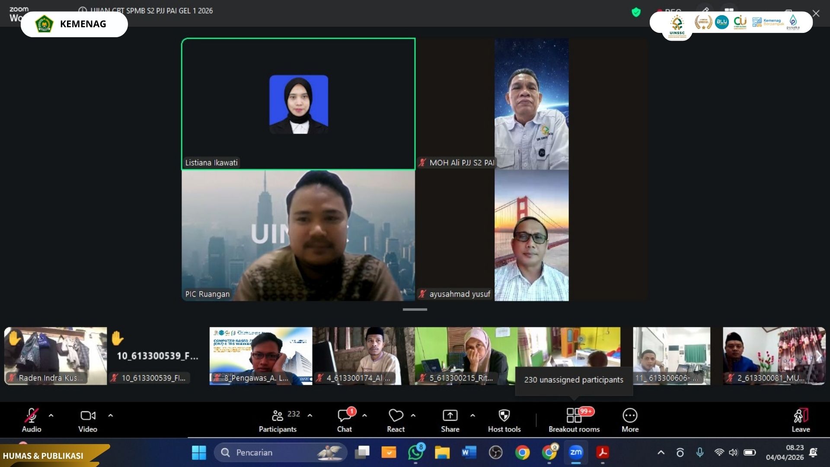830x467 pixels.
Task: Open WhatsApp from the taskbar
Action: [415, 452]
